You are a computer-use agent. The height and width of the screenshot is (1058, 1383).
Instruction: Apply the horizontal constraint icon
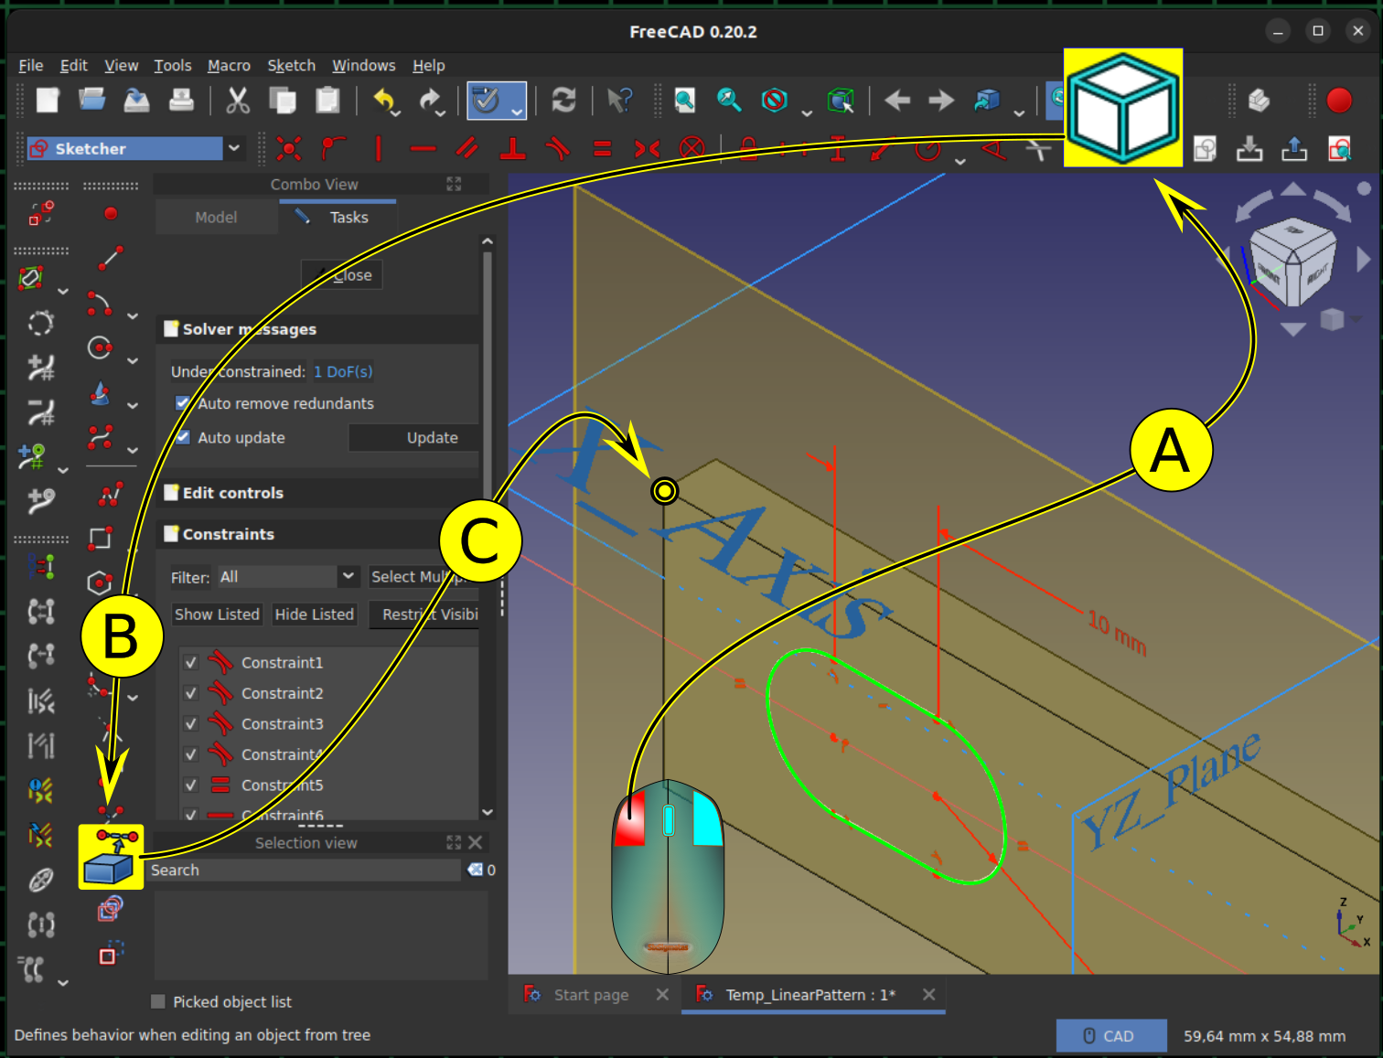(x=423, y=148)
